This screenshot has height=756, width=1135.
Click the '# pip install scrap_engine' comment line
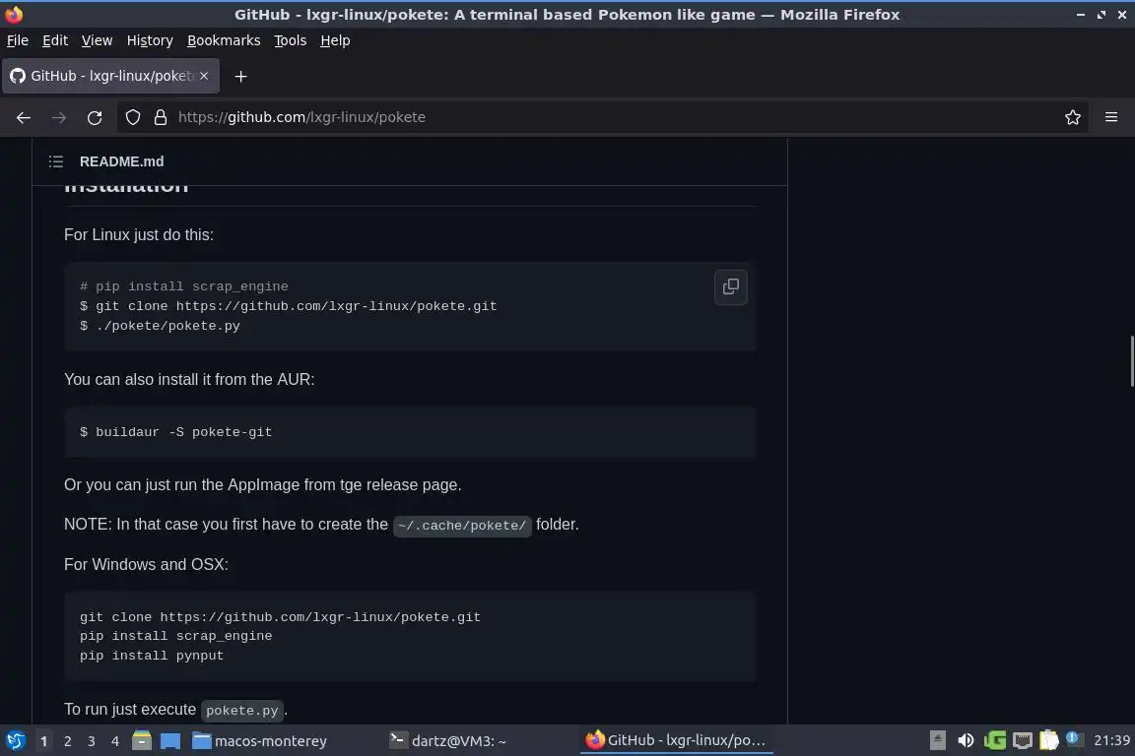184,286
